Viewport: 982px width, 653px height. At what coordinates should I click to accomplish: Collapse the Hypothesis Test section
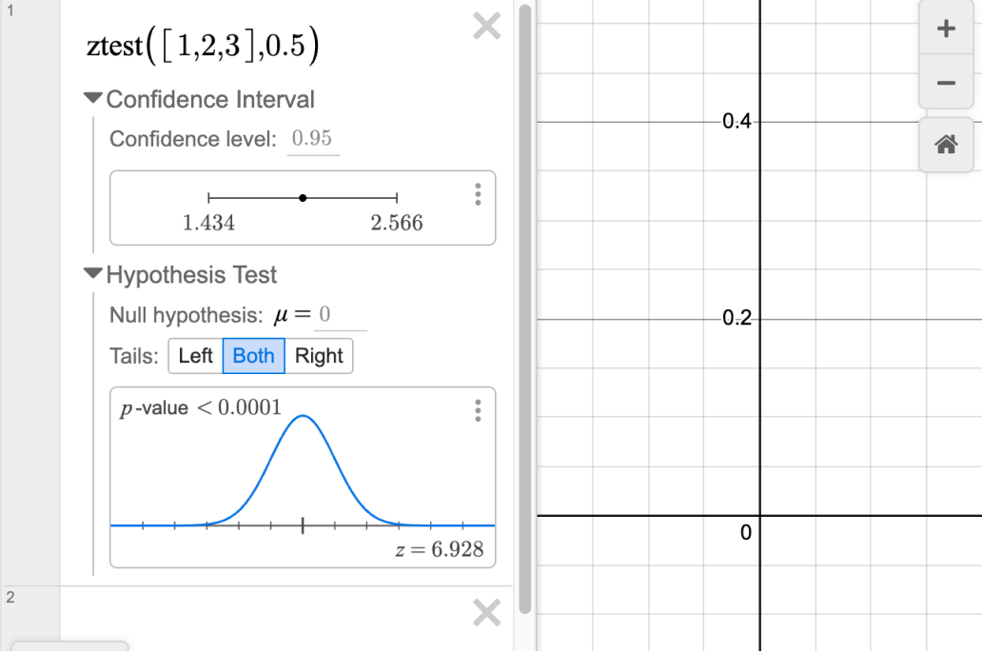tap(92, 274)
